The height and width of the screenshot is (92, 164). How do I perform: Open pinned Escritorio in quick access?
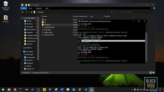click(29, 24)
